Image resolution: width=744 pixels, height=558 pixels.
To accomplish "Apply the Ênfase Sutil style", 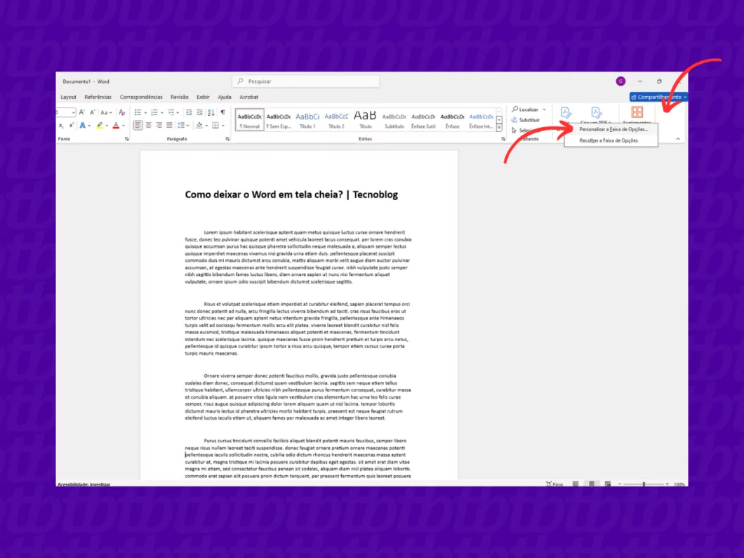I will pyautogui.click(x=423, y=120).
